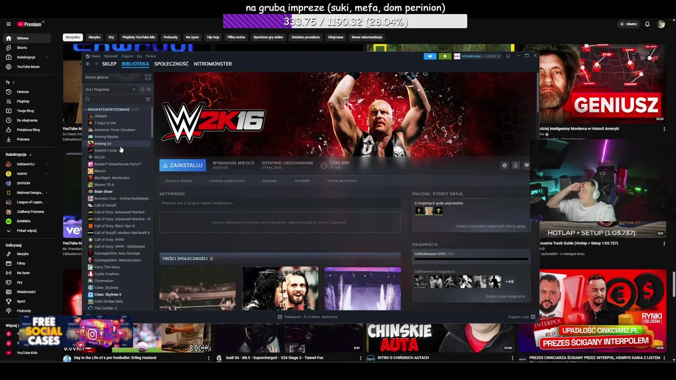Screen dimensions: 676x380
Task: Open Steam notifications bell button
Action: [x=445, y=56]
